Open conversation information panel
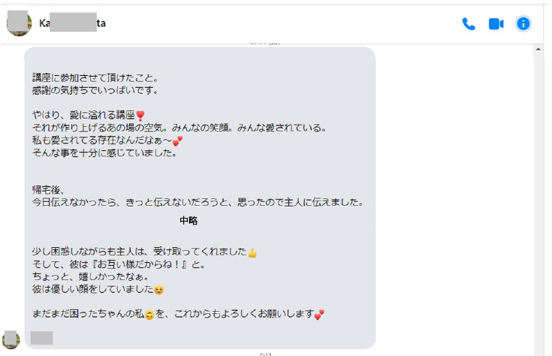Viewport: 552px width, 356px height. pyautogui.click(x=523, y=24)
